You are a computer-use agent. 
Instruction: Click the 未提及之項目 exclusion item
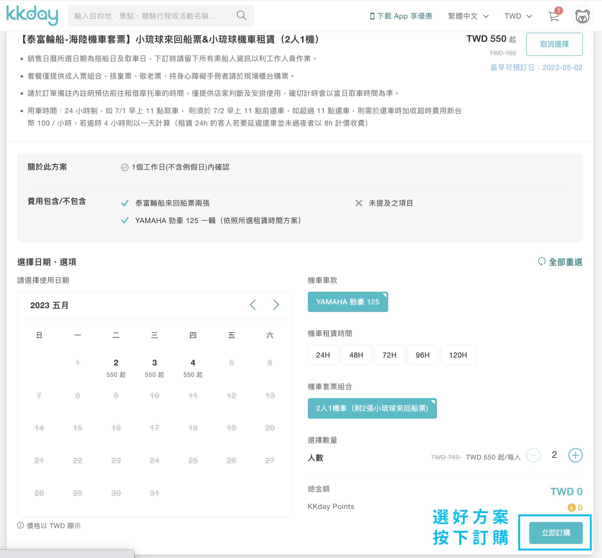(391, 203)
